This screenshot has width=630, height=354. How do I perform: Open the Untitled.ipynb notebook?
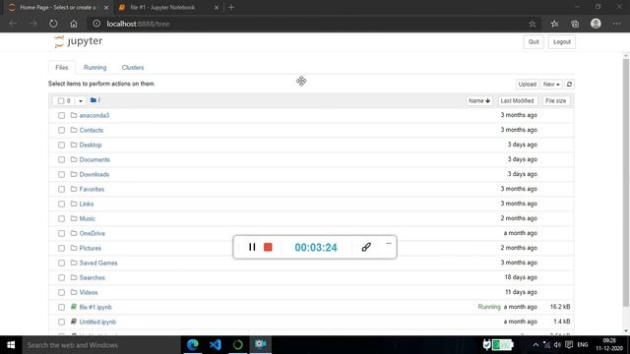click(x=97, y=322)
